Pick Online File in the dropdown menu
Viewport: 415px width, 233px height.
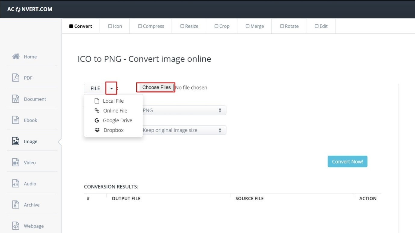click(x=115, y=111)
